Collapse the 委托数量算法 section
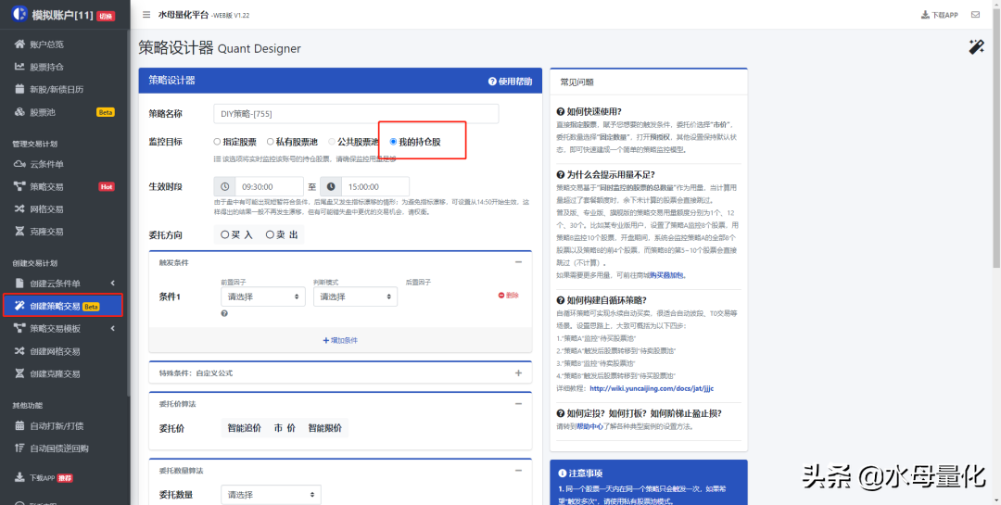The width and height of the screenshot is (1001, 505). coord(518,470)
